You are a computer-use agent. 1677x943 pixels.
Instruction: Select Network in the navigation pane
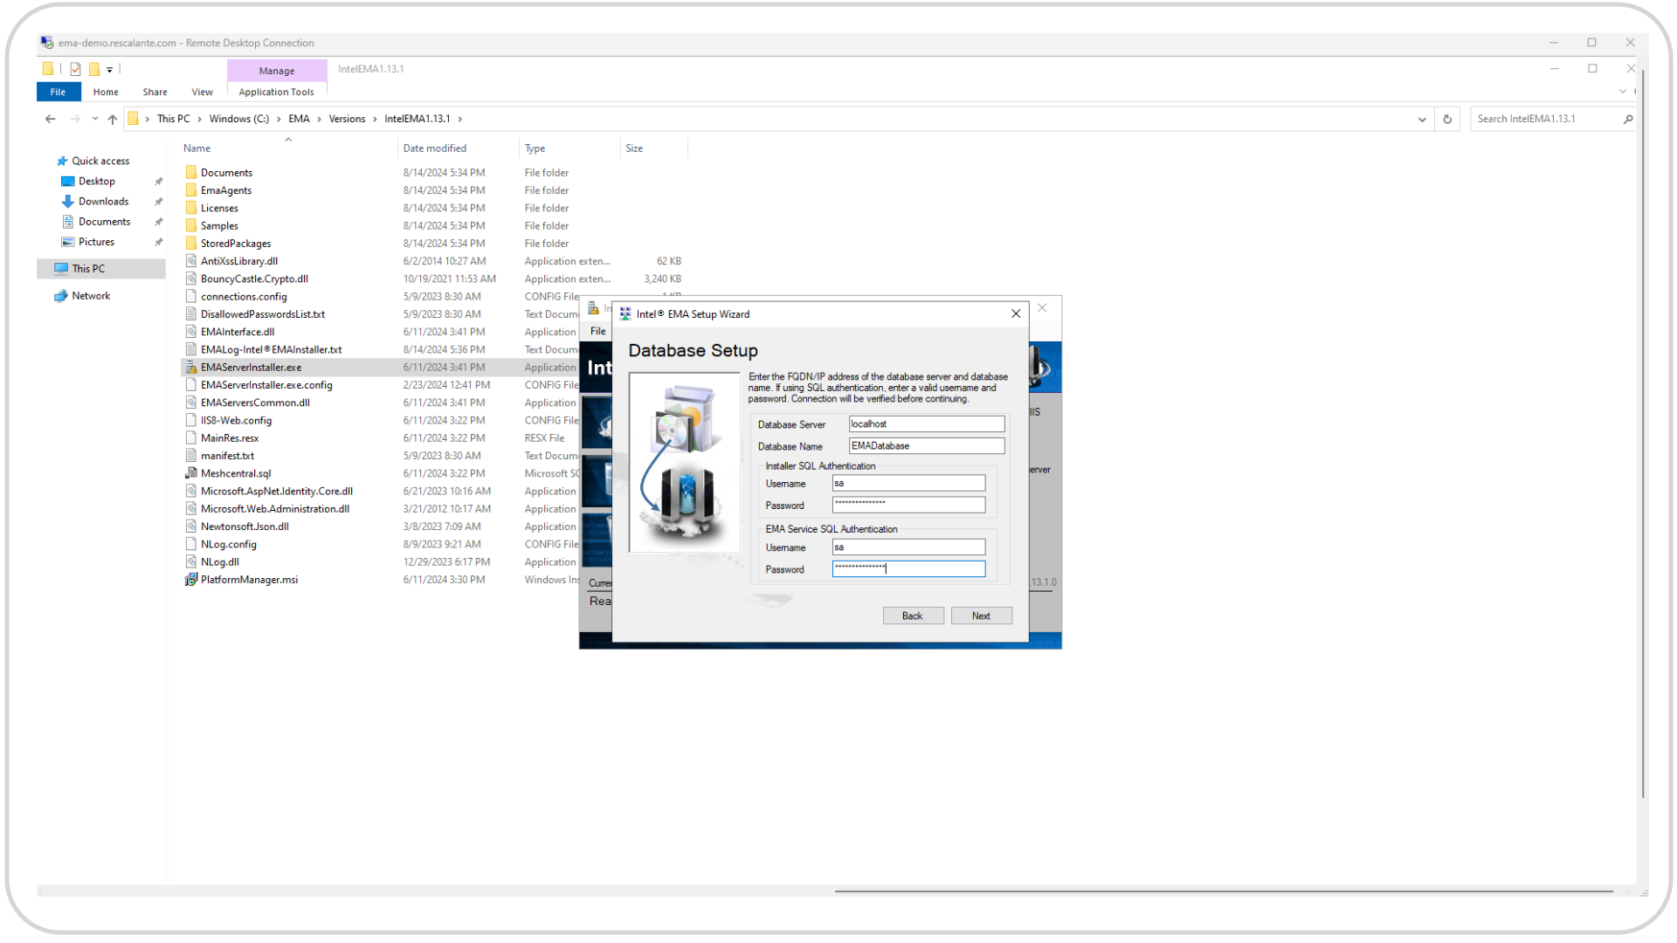click(90, 296)
